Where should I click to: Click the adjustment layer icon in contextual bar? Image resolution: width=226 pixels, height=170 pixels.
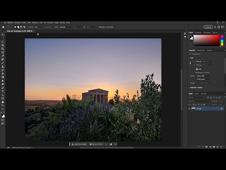pos(111,144)
